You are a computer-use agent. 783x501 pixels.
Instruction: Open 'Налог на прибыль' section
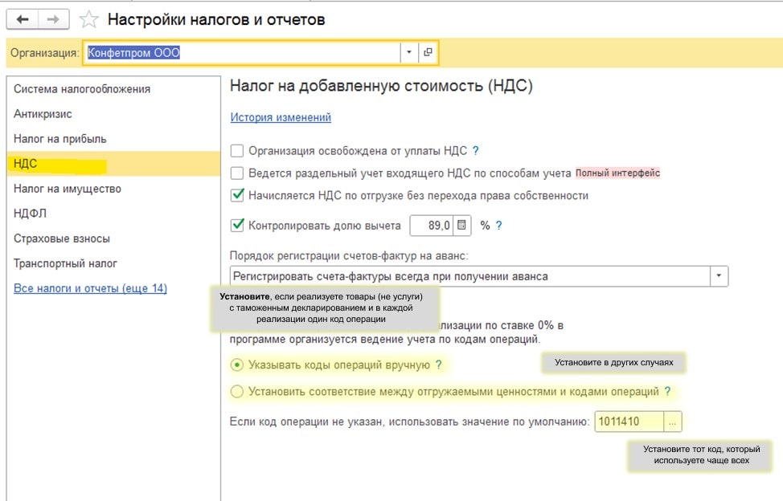pyautogui.click(x=60, y=139)
